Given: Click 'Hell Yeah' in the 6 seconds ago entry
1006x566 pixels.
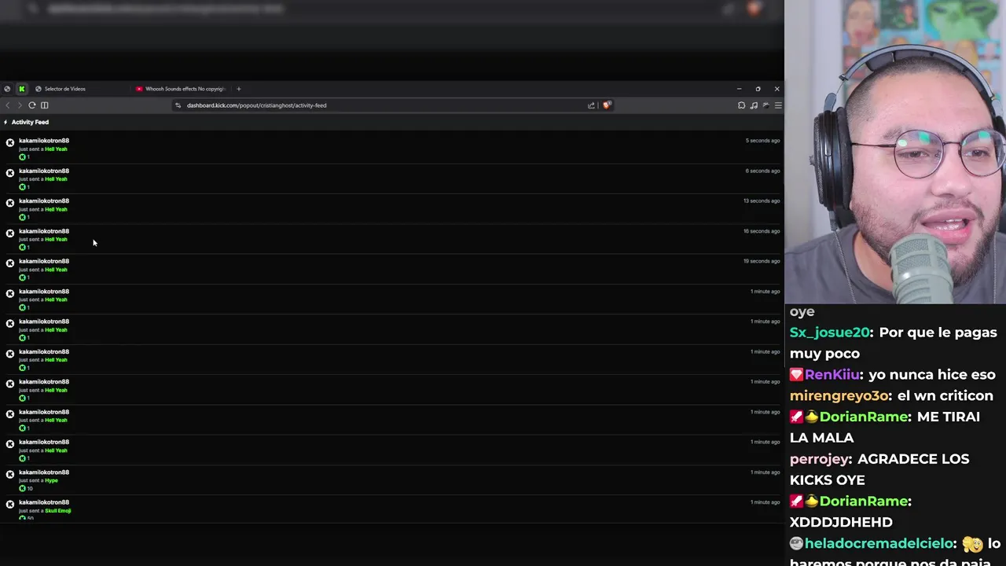Looking at the screenshot, I should coord(56,179).
